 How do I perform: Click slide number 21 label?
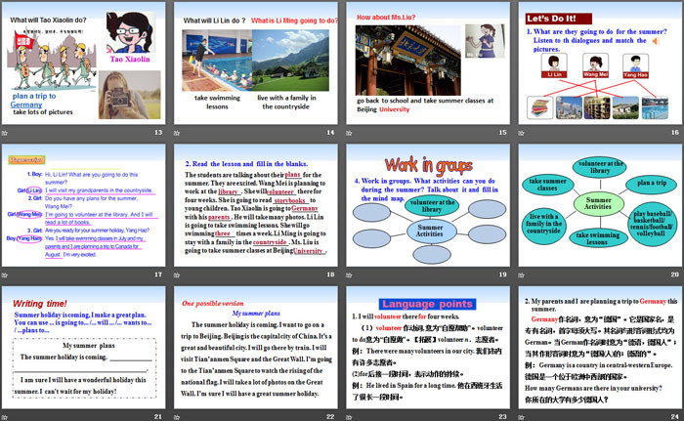158,417
